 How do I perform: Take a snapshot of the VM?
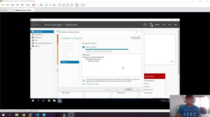[46, 5]
